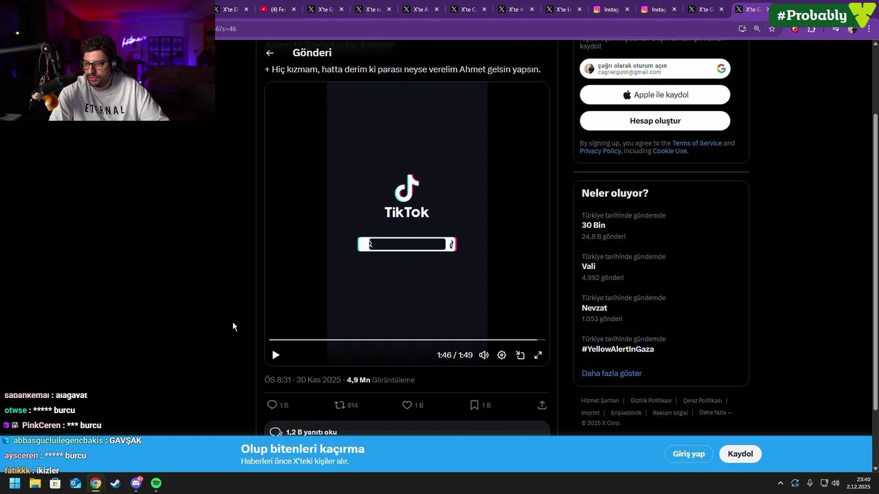Screen dimensions: 879x494
Task: Open browser three-dot menu
Action: pyautogui.click(x=867, y=29)
